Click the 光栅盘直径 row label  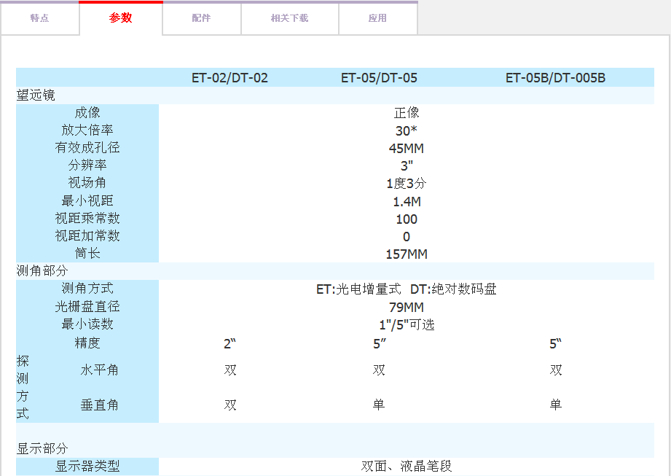87,307
